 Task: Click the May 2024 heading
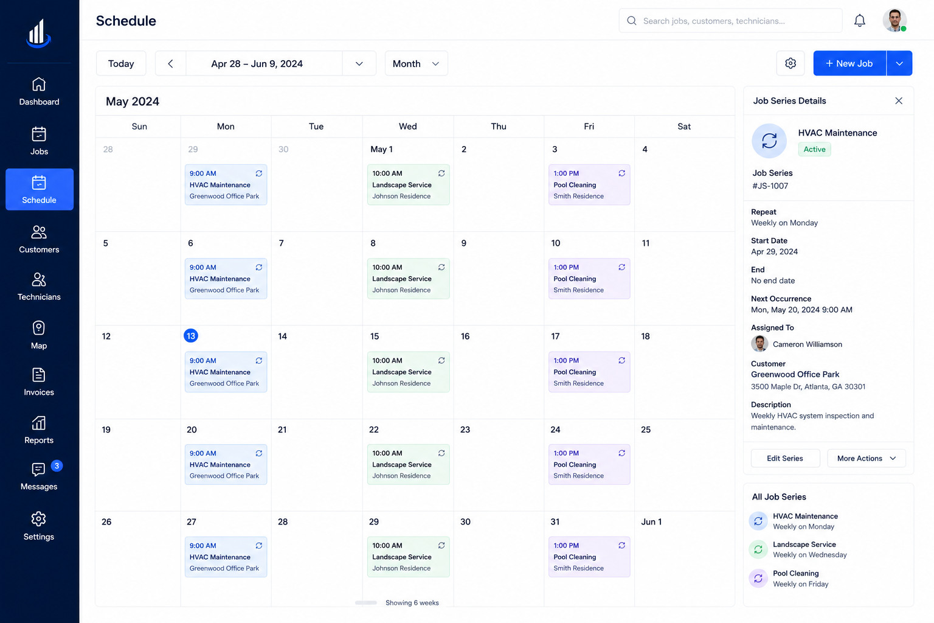point(133,102)
